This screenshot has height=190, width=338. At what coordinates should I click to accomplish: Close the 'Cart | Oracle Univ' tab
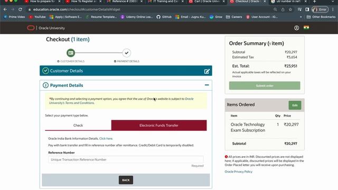(223, 2)
